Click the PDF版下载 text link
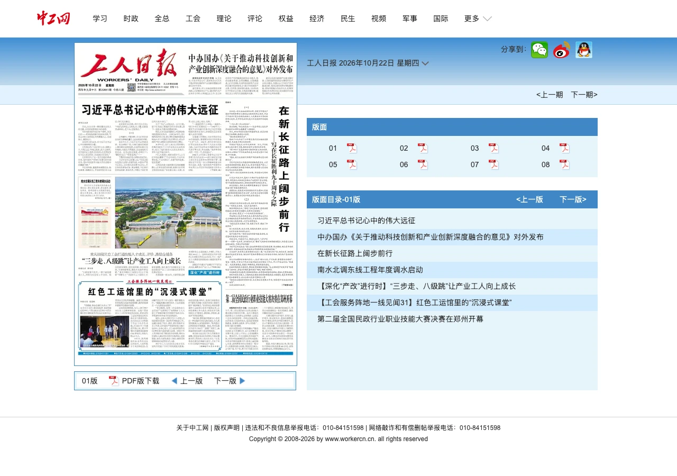Image resolution: width=677 pixels, height=476 pixels. tap(141, 381)
